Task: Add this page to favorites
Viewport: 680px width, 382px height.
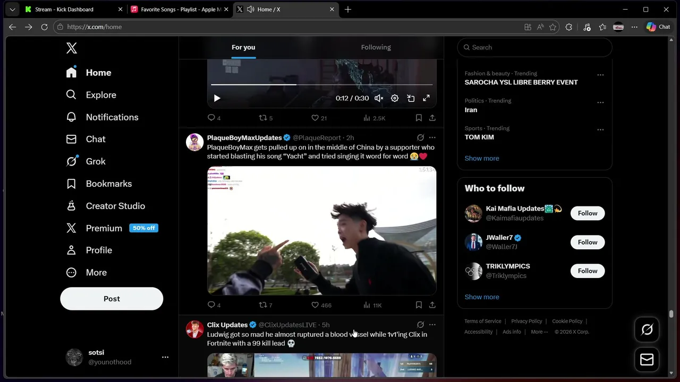Action: coord(553,27)
